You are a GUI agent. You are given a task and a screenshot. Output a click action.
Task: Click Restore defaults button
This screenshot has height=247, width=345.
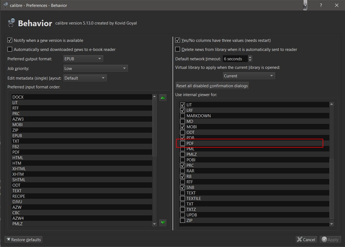[23, 240]
